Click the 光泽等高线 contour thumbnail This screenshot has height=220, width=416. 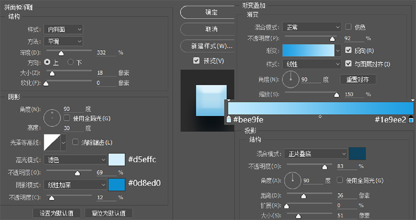tap(52, 143)
